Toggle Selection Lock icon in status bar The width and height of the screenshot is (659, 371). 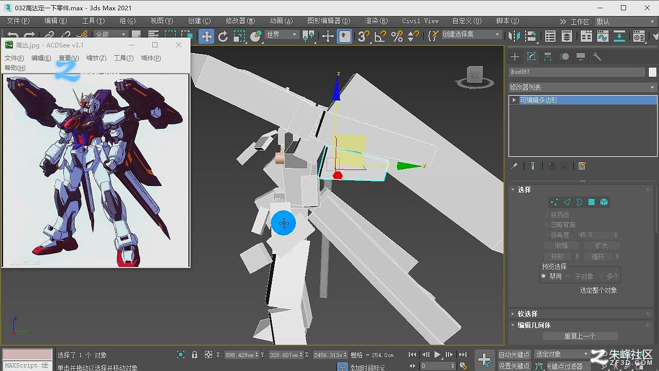(195, 355)
